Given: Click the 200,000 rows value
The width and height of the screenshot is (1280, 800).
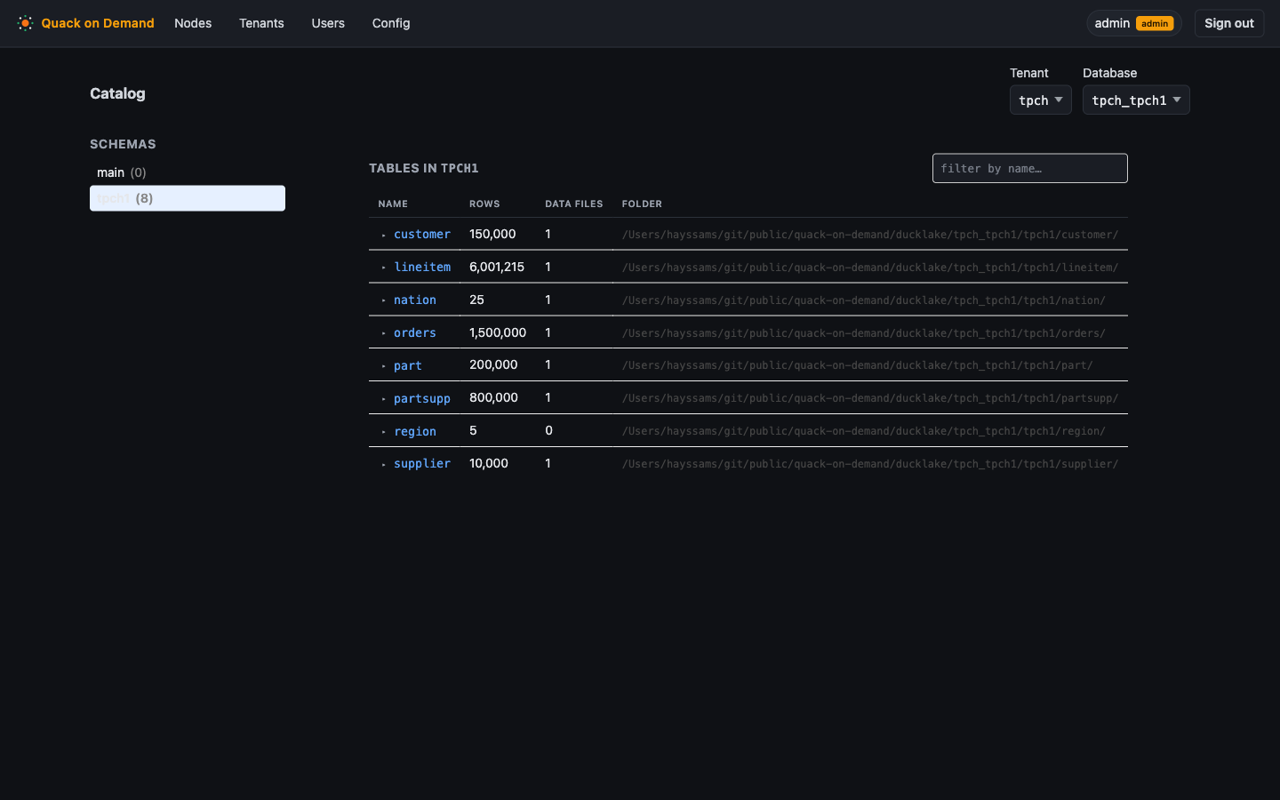Looking at the screenshot, I should click(493, 364).
